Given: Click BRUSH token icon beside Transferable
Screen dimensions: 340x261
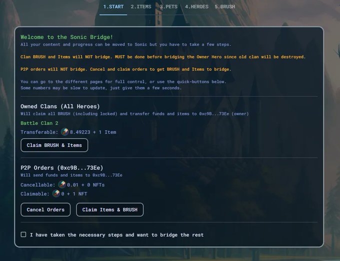Looking at the screenshot, I should (64, 132).
